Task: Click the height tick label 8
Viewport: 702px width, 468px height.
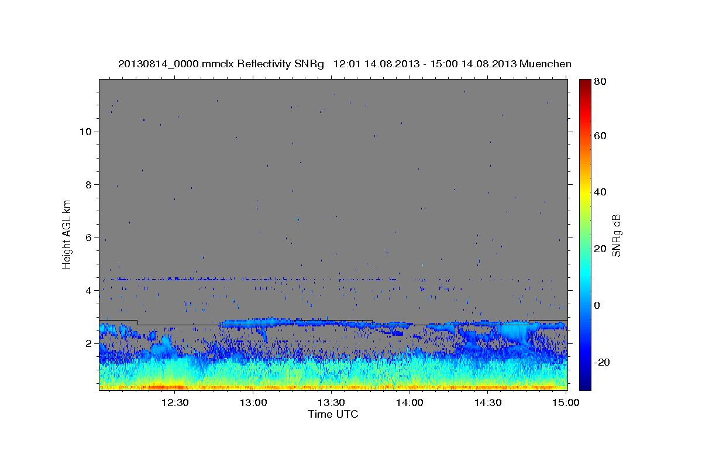Action: tap(88, 185)
